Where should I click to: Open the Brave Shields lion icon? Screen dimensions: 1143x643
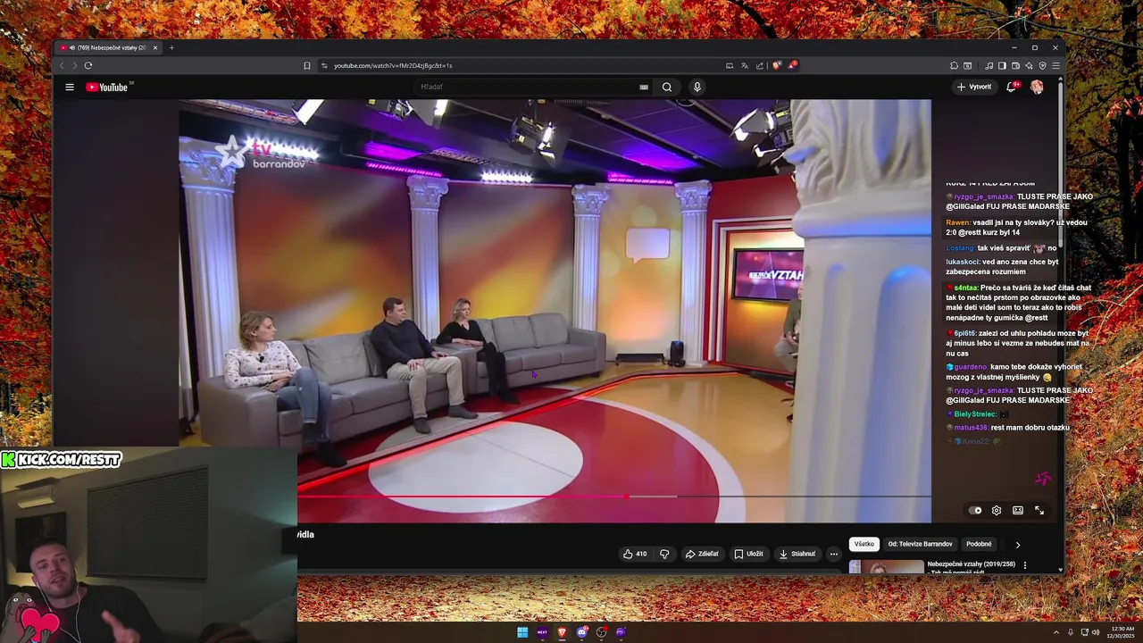777,65
